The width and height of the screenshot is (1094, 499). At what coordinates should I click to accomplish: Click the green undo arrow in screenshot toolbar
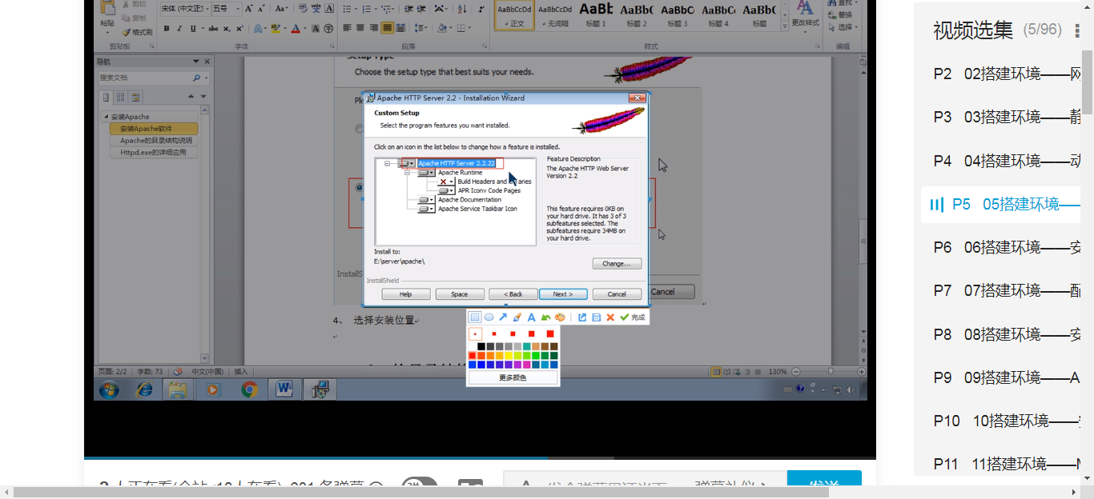[545, 317]
